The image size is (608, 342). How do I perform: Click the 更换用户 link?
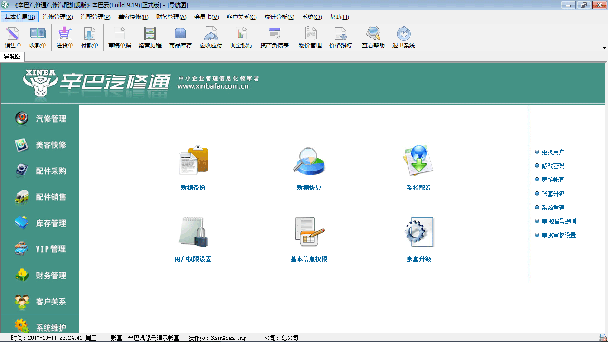[553, 152]
